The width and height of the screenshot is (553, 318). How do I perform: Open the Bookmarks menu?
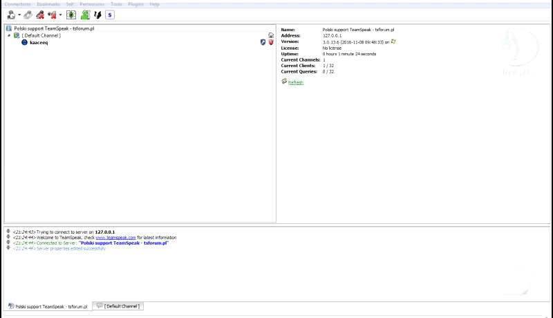coord(48,4)
